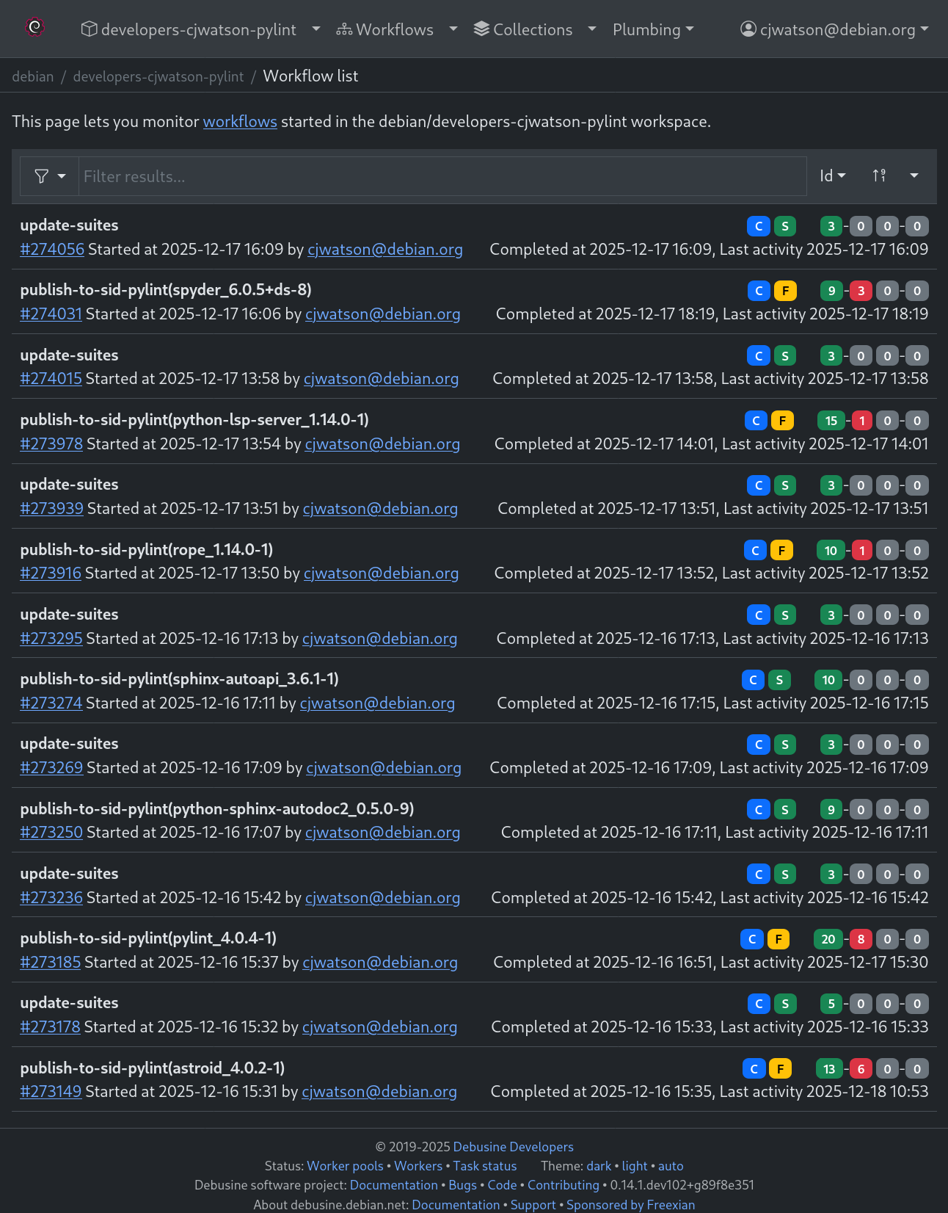Open the Workers status link

coord(418,1166)
